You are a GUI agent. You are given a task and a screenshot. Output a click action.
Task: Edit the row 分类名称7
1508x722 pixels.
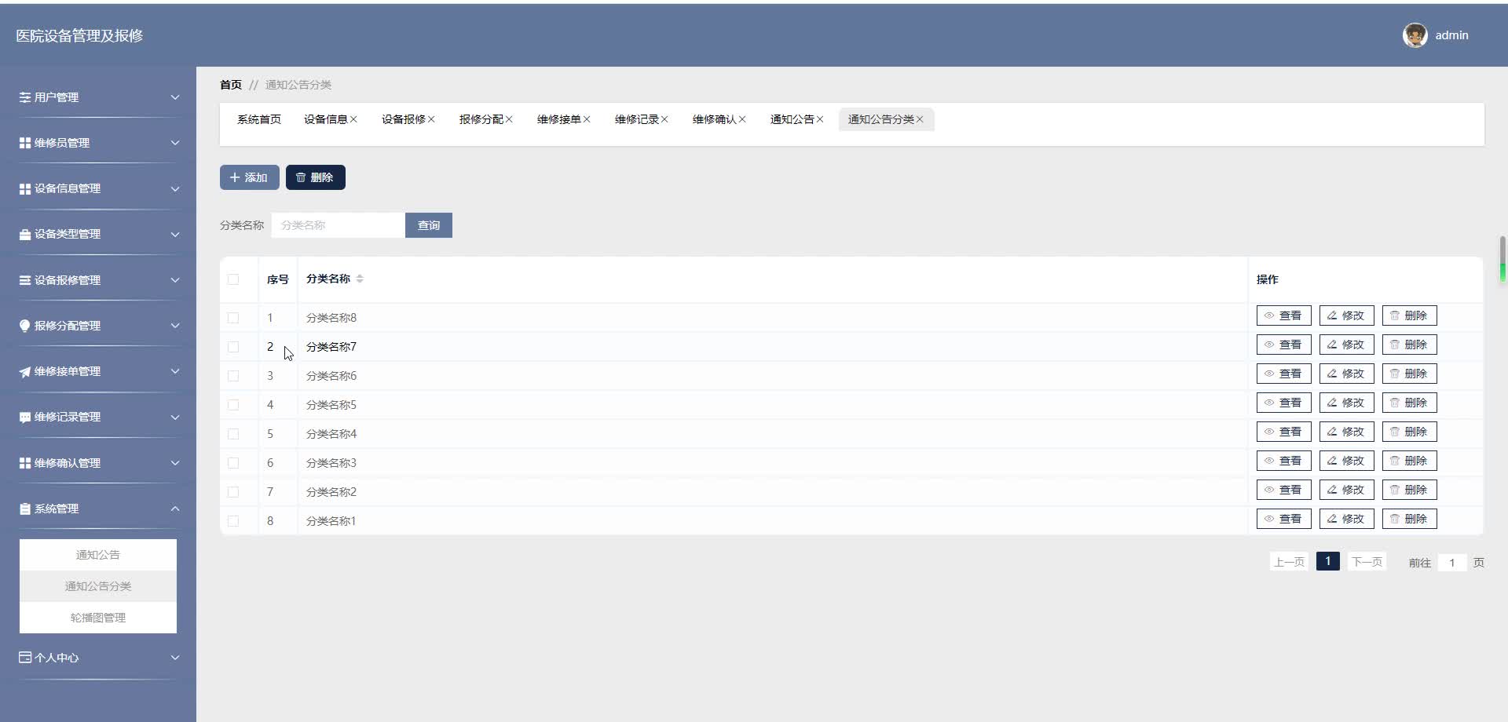[x=1346, y=345]
